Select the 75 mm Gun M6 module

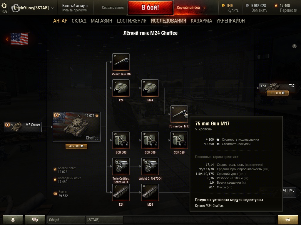coord(121,62)
